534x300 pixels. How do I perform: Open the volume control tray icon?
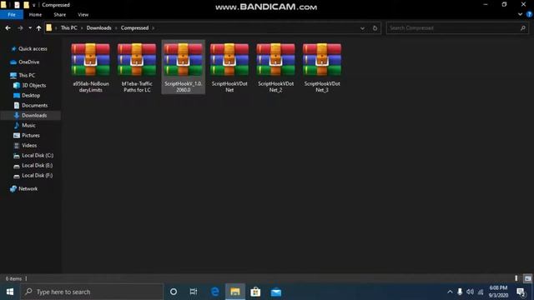tap(470, 292)
